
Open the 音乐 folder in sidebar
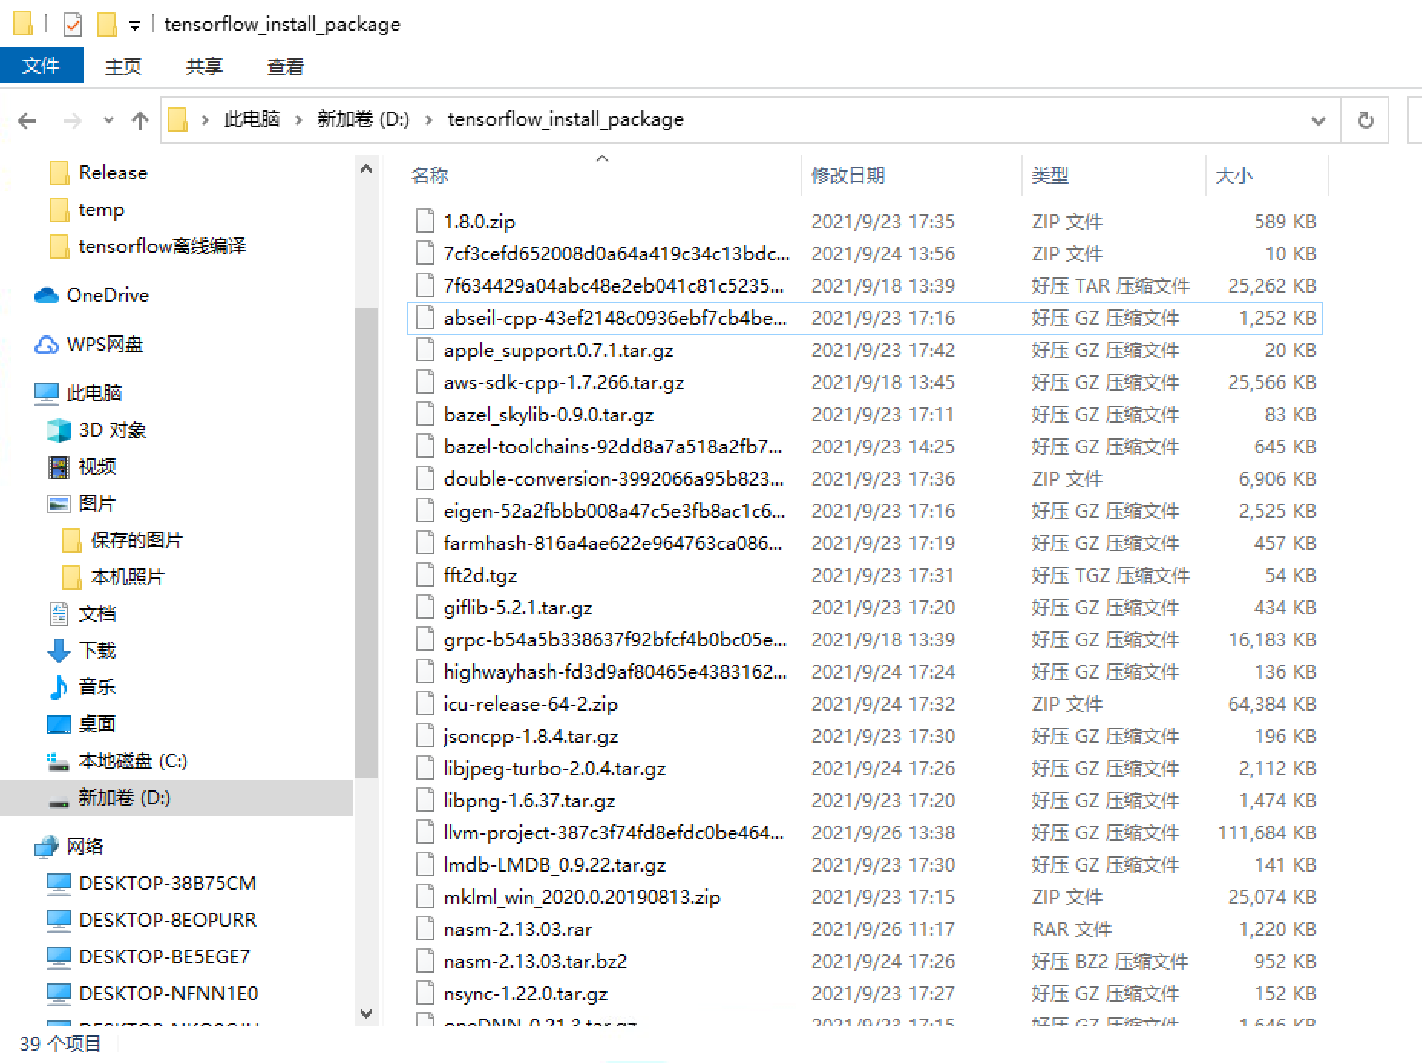(x=97, y=687)
